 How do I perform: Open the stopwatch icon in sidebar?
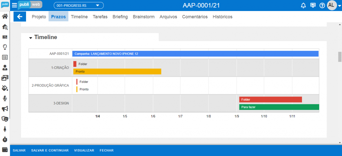[5, 139]
